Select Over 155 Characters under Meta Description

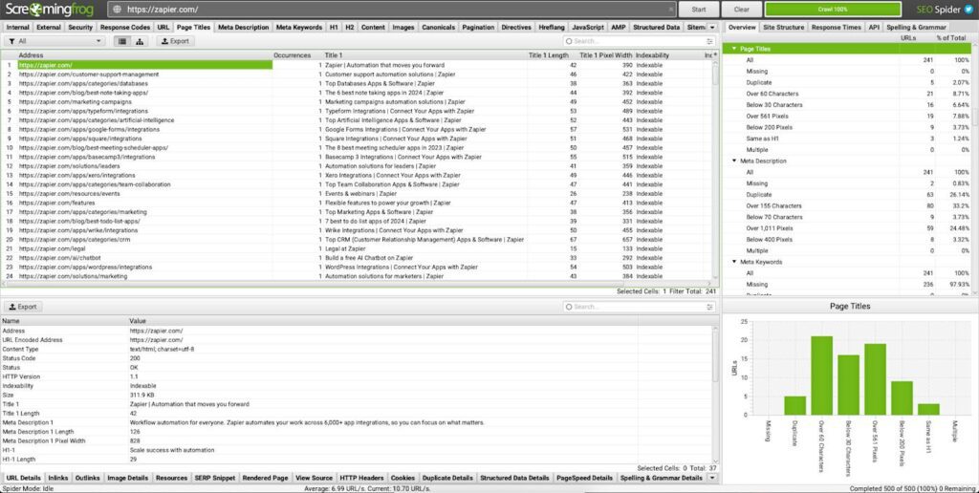773,206
